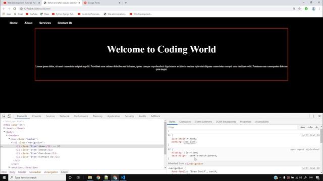Switch to the Console tab in DevTools

click(37, 116)
